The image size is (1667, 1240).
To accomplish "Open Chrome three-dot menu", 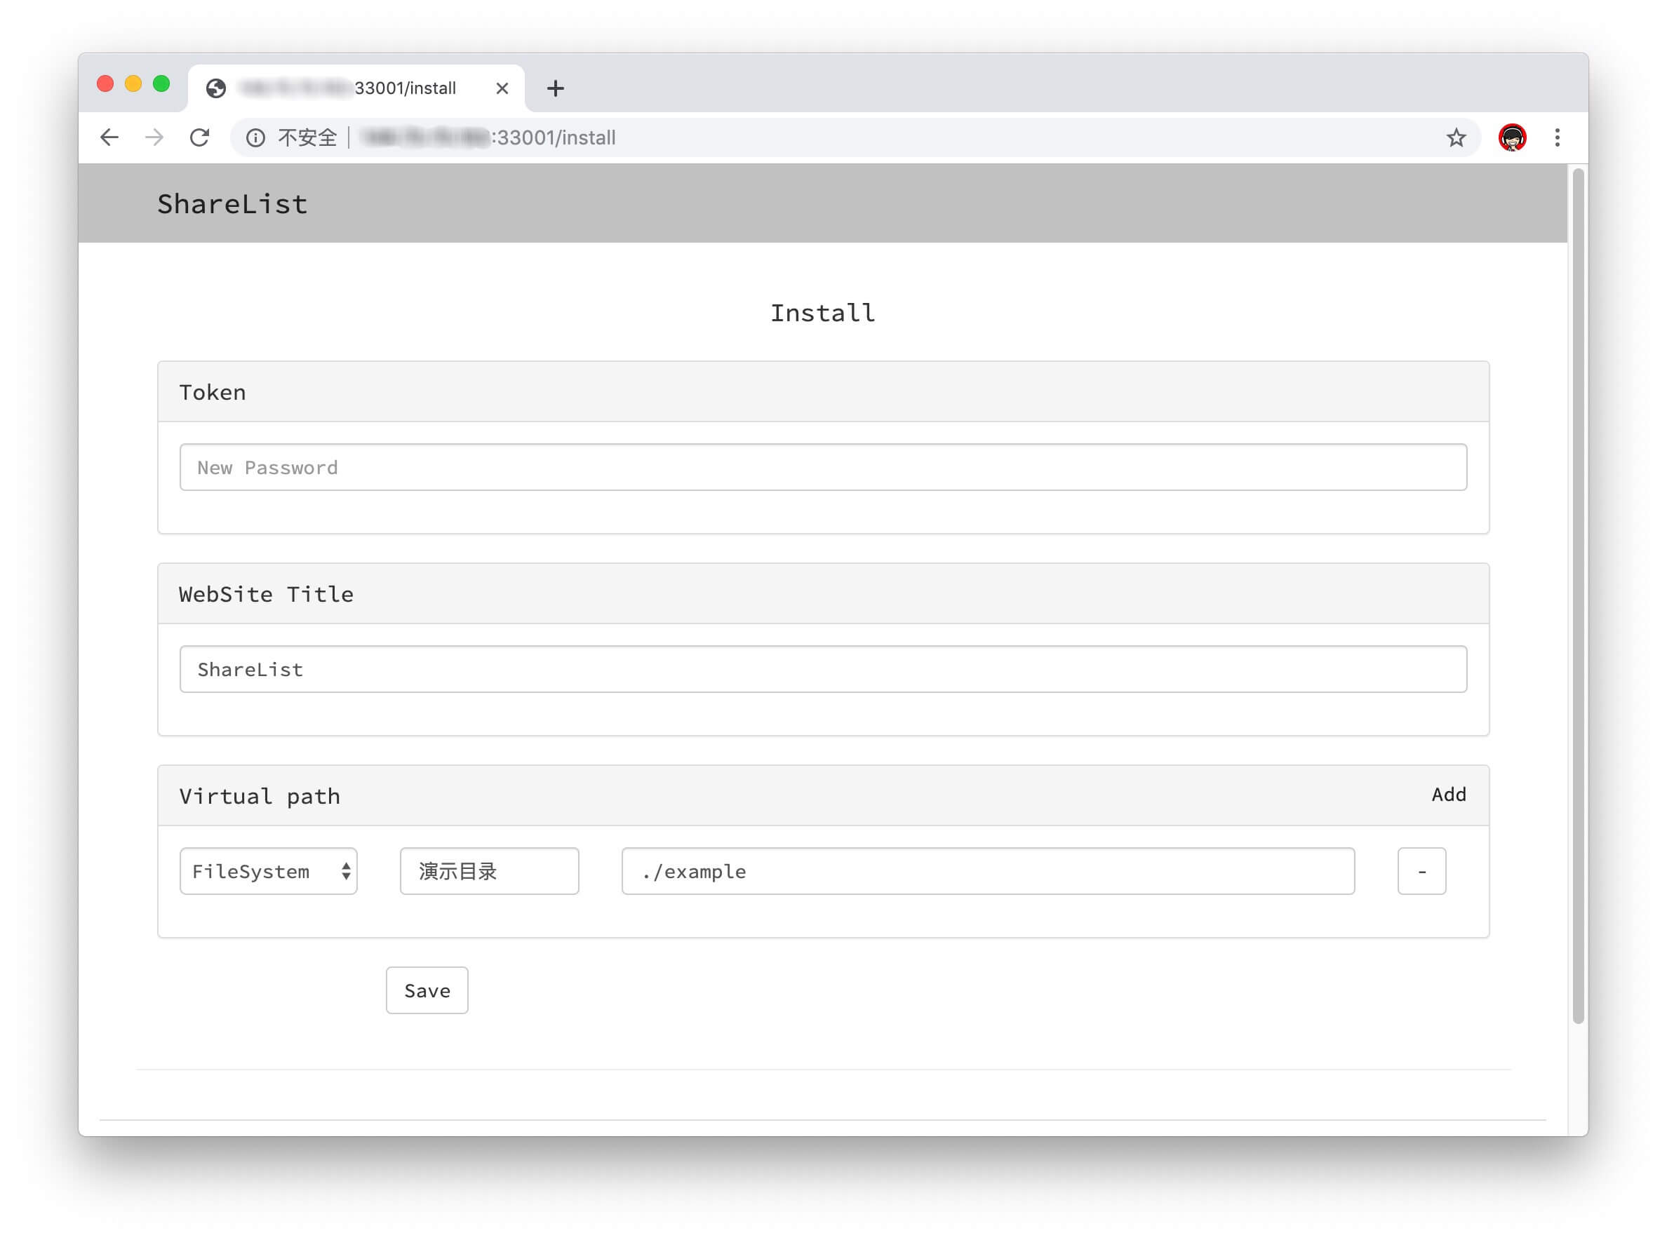I will click(1558, 137).
